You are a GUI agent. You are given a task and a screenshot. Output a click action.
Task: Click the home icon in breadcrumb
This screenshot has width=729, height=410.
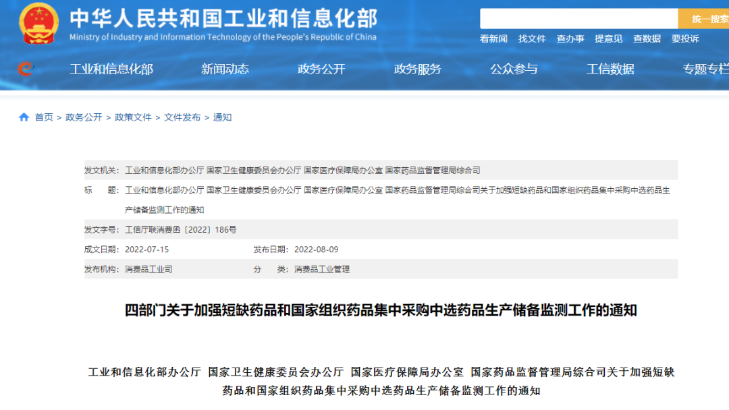click(x=24, y=117)
